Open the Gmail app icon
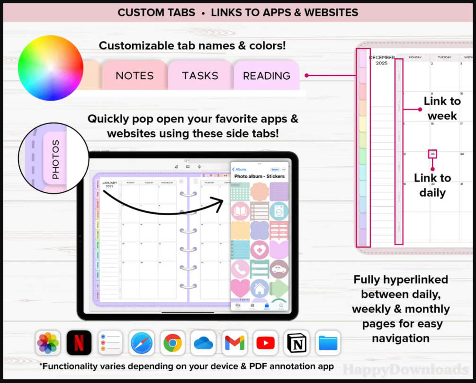The height and width of the screenshot is (383, 476). pos(234,343)
